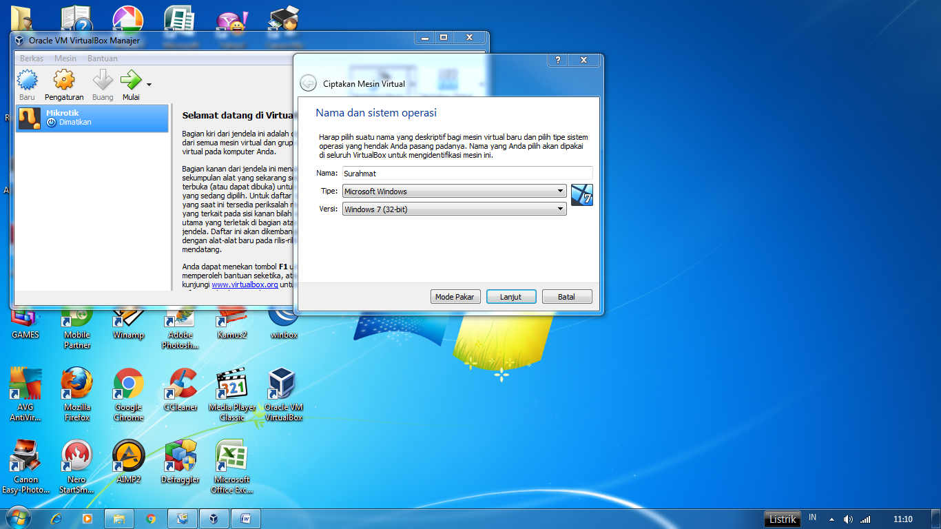Open the GAMES desktop icon
The width and height of the screenshot is (941, 529).
(x=25, y=322)
